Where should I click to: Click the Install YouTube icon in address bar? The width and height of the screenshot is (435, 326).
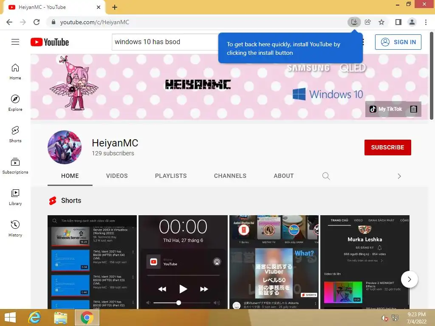[x=354, y=22]
